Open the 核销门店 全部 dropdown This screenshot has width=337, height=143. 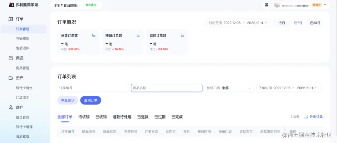[229, 88]
